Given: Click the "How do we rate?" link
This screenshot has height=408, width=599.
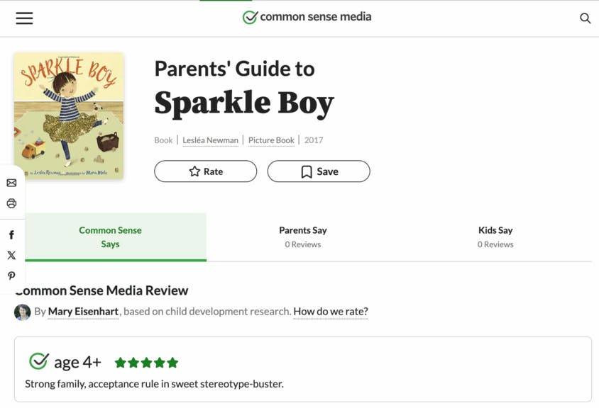Looking at the screenshot, I should [x=331, y=312].
